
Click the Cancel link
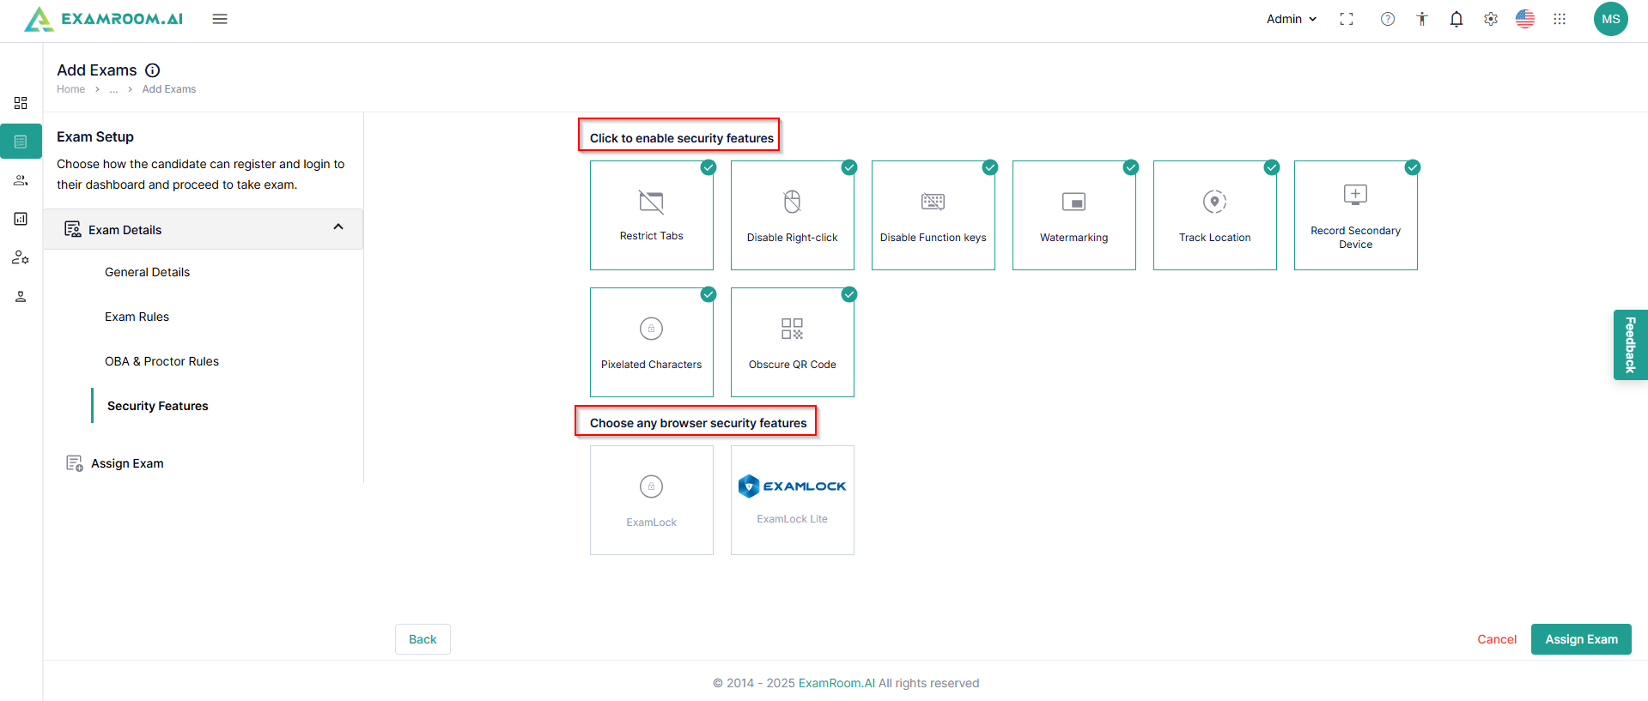coord(1497,639)
